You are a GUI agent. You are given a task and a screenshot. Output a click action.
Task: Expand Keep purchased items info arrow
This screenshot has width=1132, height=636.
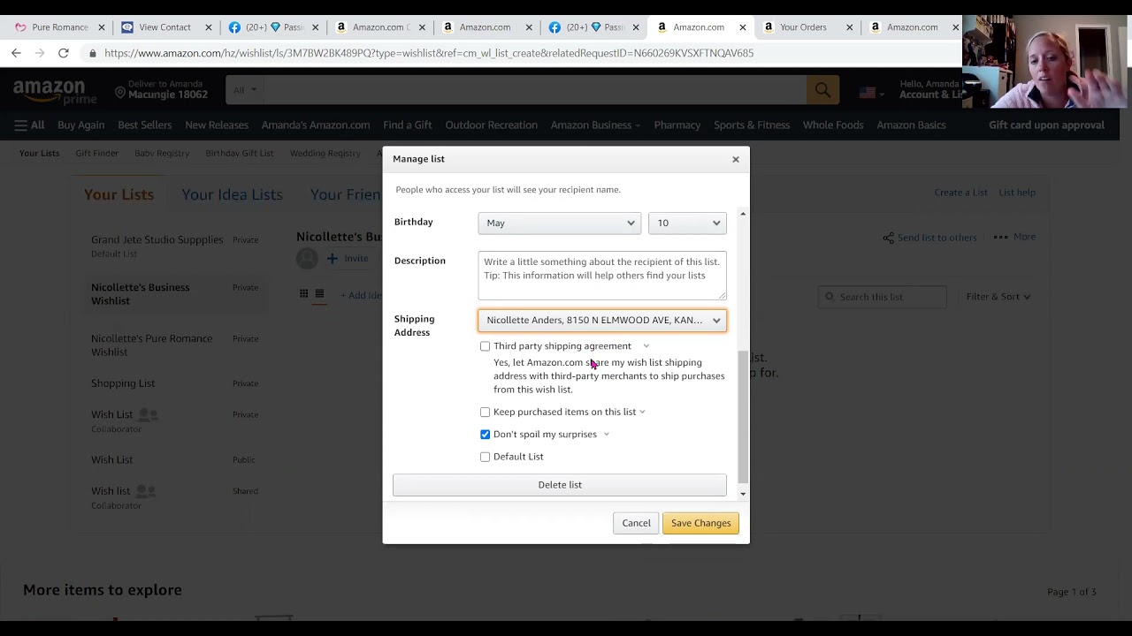[x=642, y=412]
